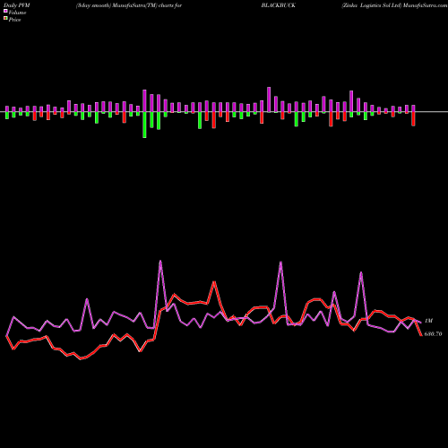Select the Volume legend label
Viewport: 448px width, 448px height.
tap(17, 13)
